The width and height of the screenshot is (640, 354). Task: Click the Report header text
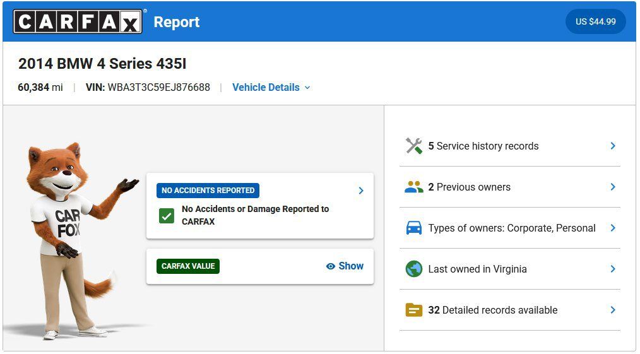coord(176,21)
